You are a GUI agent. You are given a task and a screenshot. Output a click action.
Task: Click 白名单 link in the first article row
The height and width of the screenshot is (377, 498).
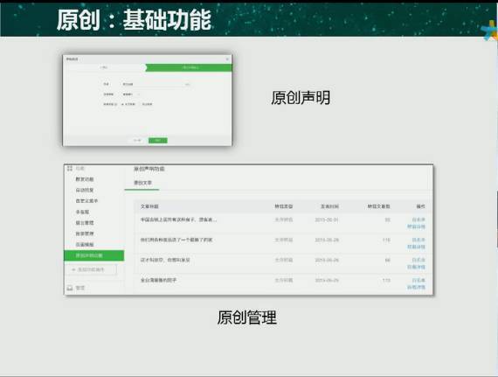click(x=418, y=220)
